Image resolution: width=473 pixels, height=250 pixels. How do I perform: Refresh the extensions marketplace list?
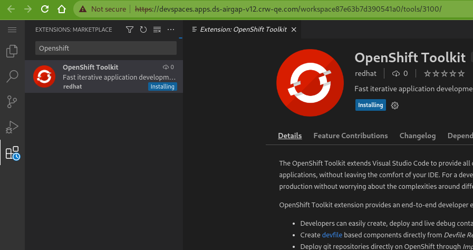point(143,30)
